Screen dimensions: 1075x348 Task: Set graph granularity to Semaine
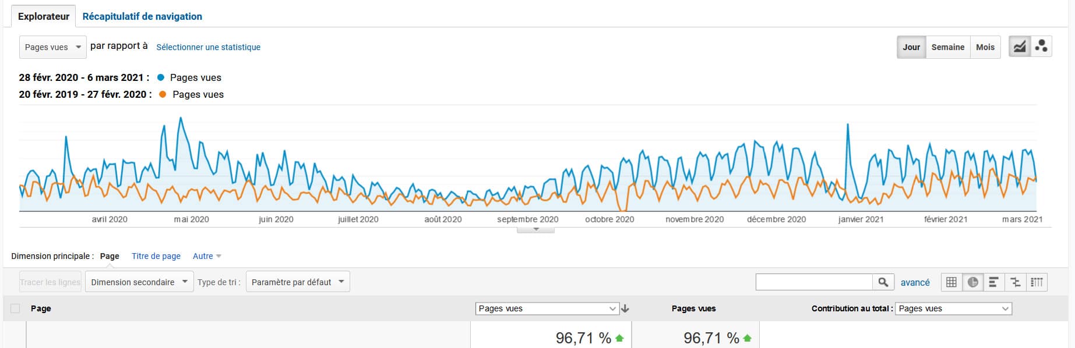pos(947,47)
